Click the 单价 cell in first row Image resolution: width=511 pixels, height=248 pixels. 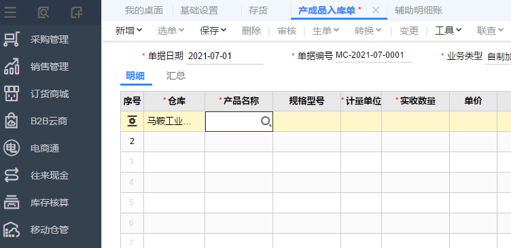click(474, 122)
